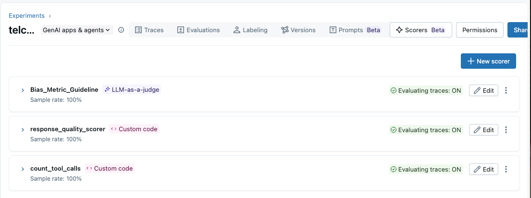Click Custom code badge on response_quality_scorer
531x198 pixels.
(134, 129)
